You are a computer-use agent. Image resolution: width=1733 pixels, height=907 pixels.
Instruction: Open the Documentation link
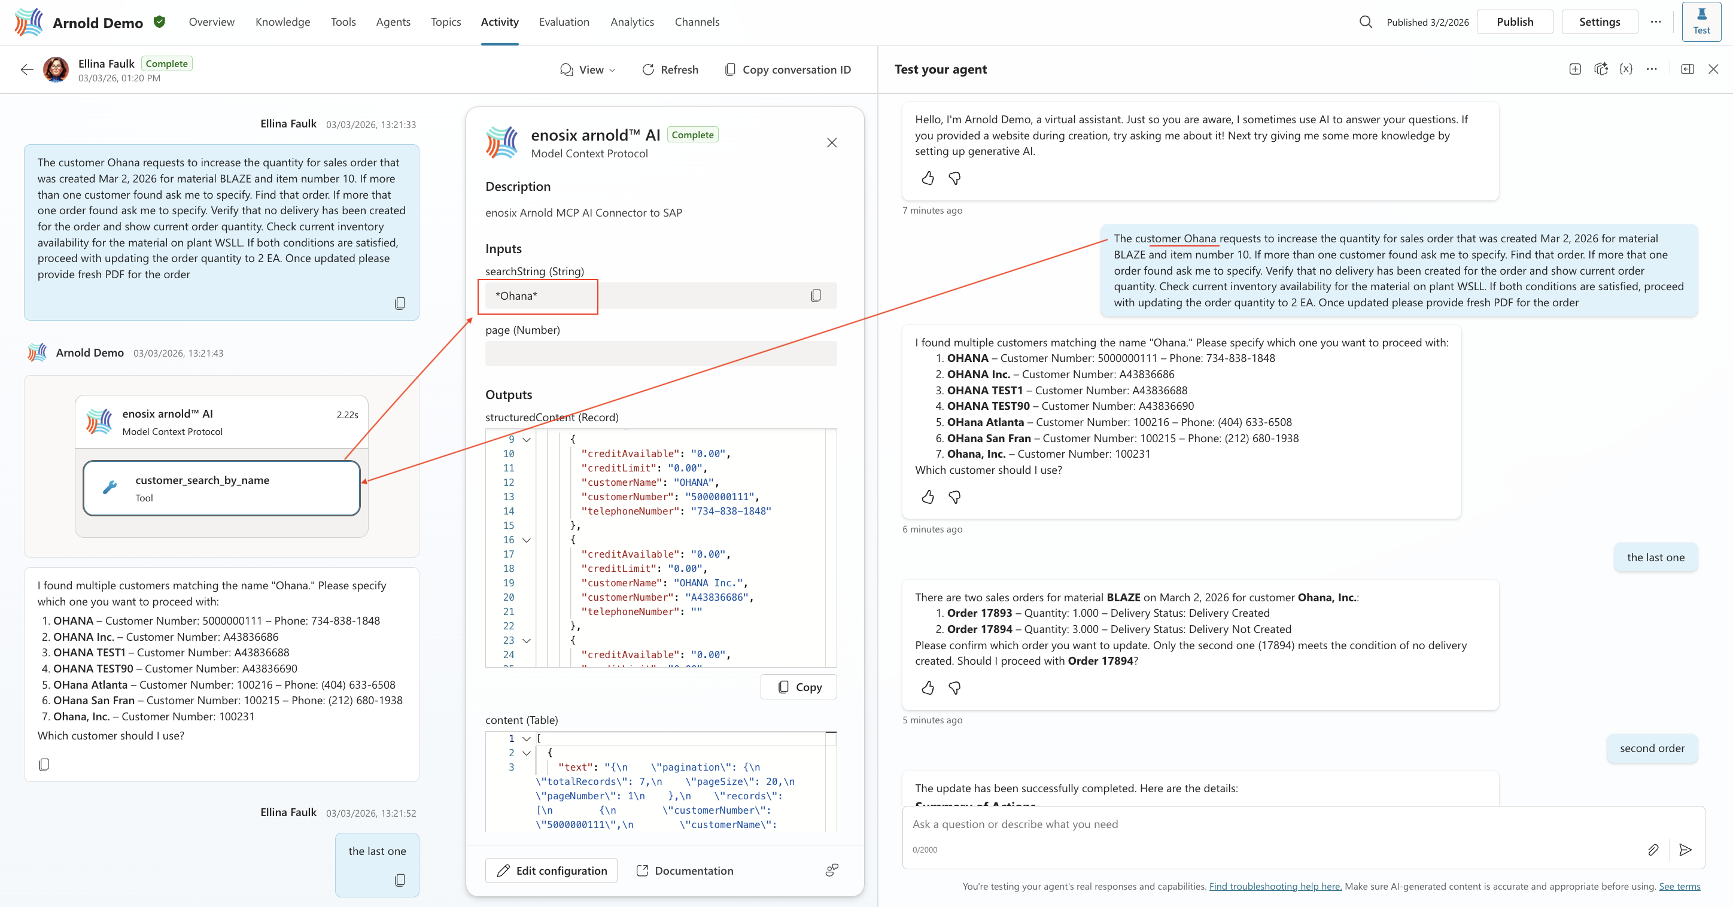click(x=685, y=870)
